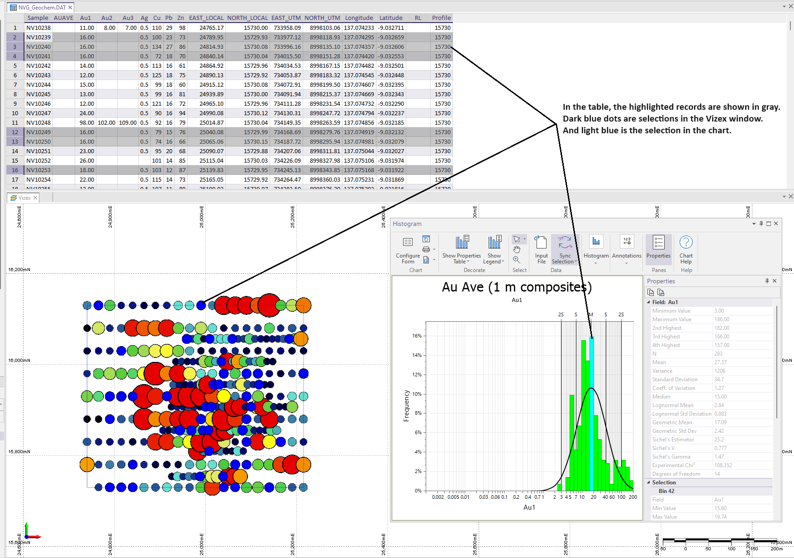Screen dimensions: 794x558
Task: Toggle the Properties pane button
Action: click(x=658, y=247)
